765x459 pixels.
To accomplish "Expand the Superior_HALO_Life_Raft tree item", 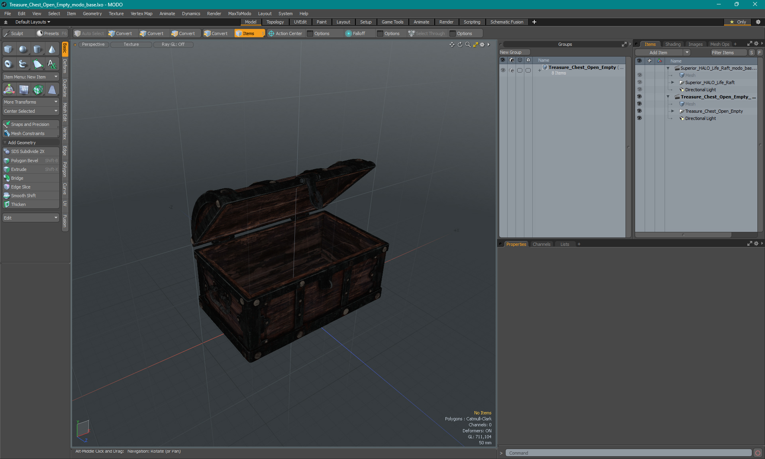I will [673, 82].
